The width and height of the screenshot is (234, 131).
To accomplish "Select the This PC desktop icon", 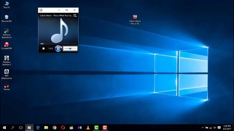I will (x=7, y=5).
